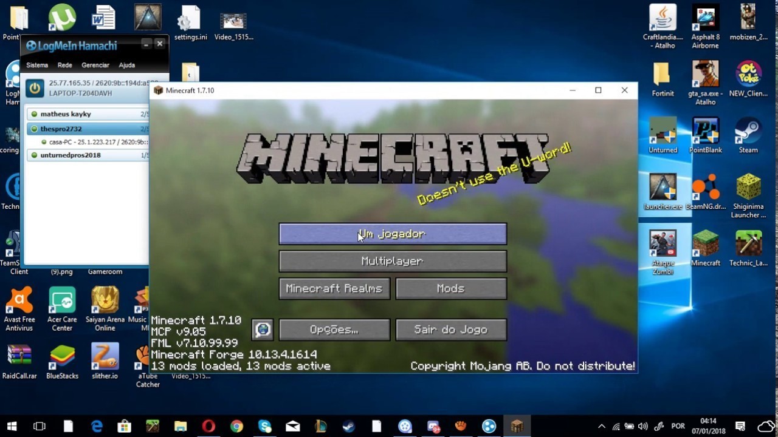The width and height of the screenshot is (778, 437).
Task: Open the Word document desktop icon
Action: tap(103, 17)
